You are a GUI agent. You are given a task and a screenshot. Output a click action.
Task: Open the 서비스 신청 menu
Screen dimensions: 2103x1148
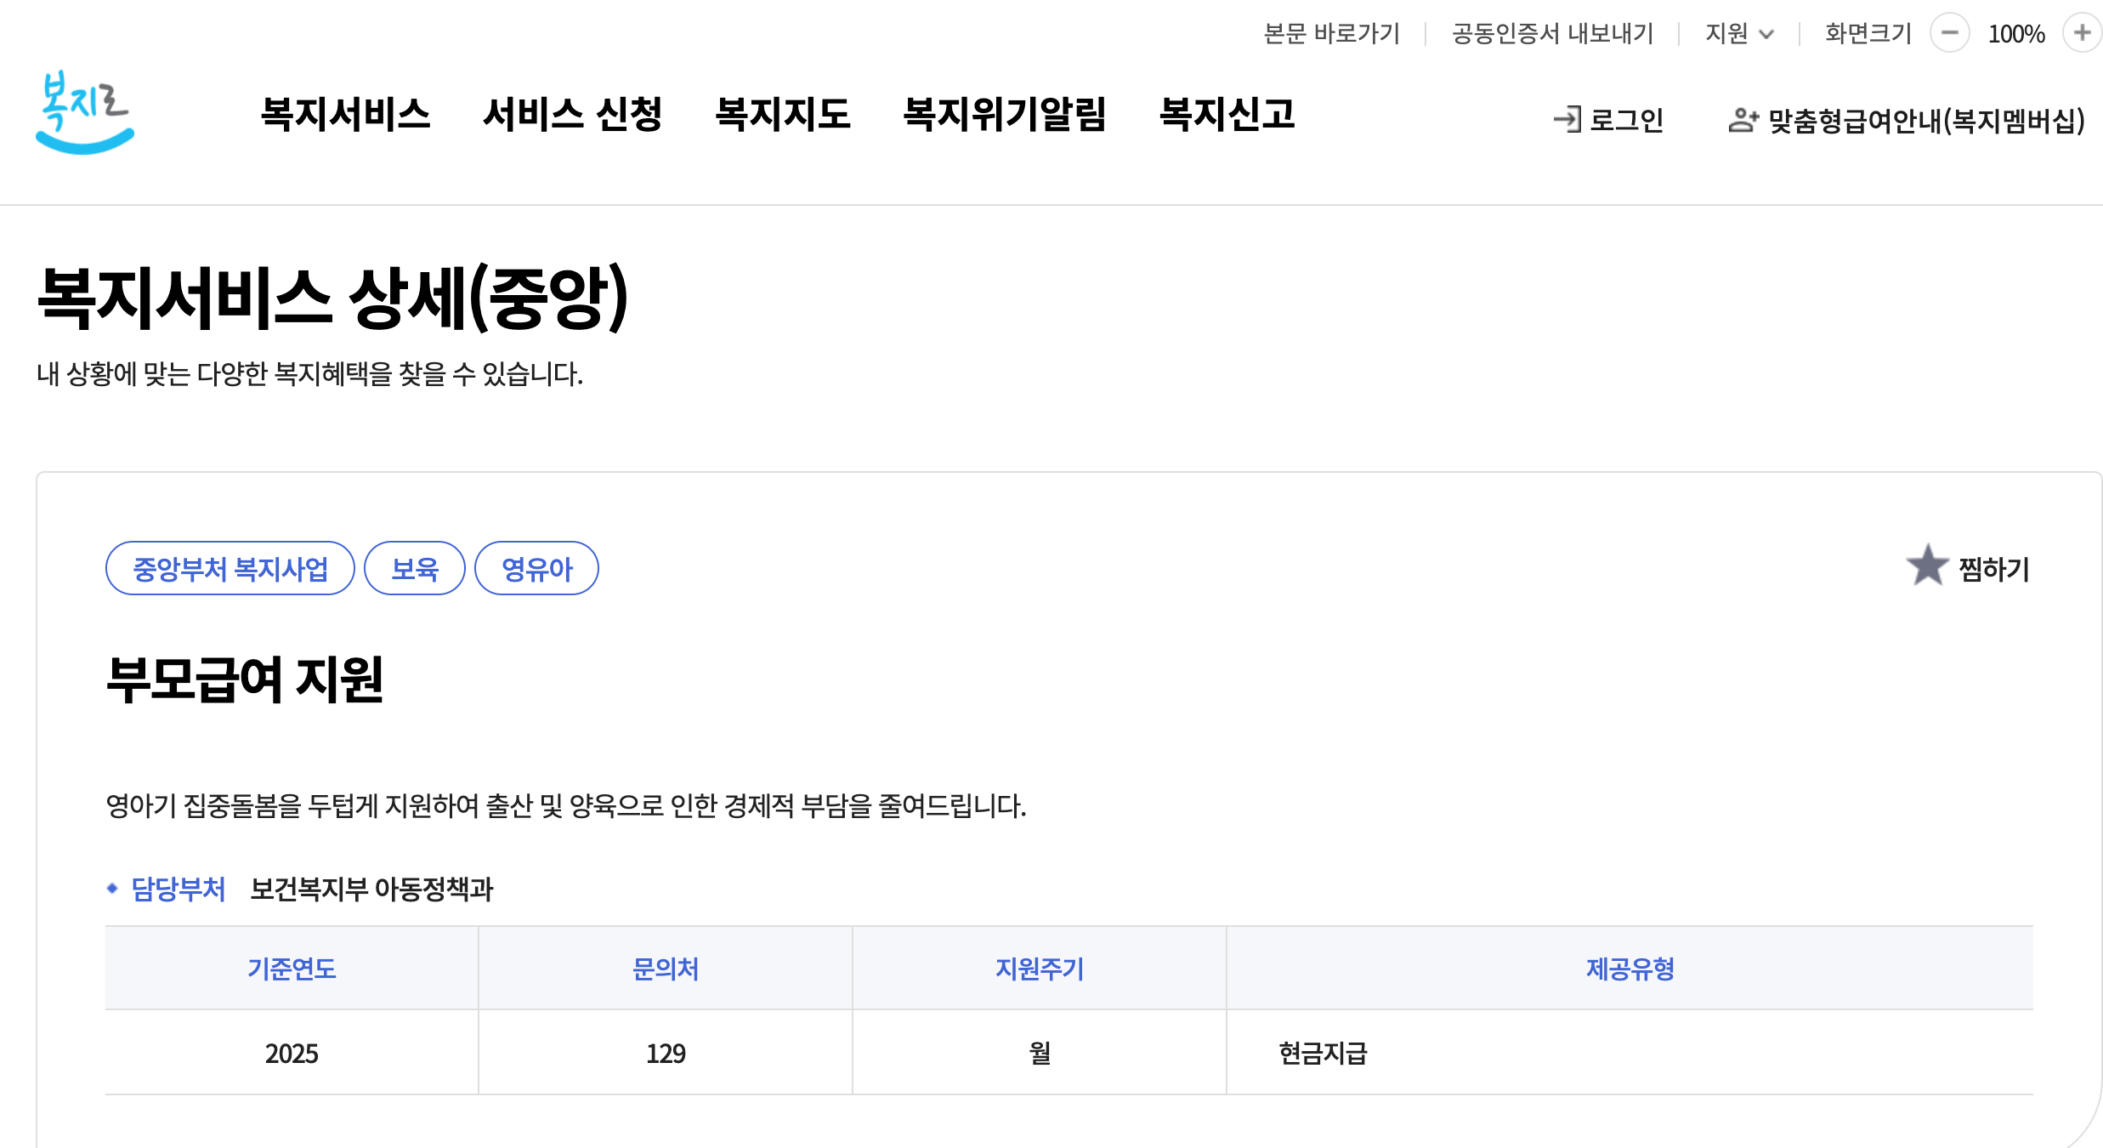click(x=572, y=114)
